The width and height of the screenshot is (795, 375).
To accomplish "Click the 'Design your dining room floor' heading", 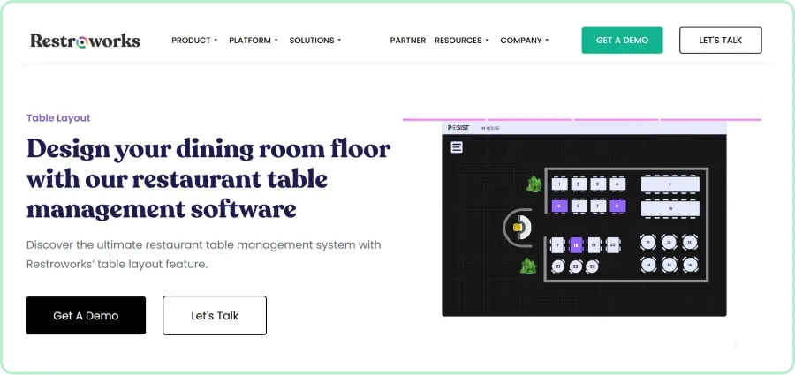I will [208, 179].
